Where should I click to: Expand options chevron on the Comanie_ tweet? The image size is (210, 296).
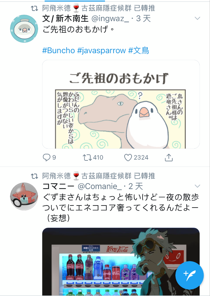[197, 186]
